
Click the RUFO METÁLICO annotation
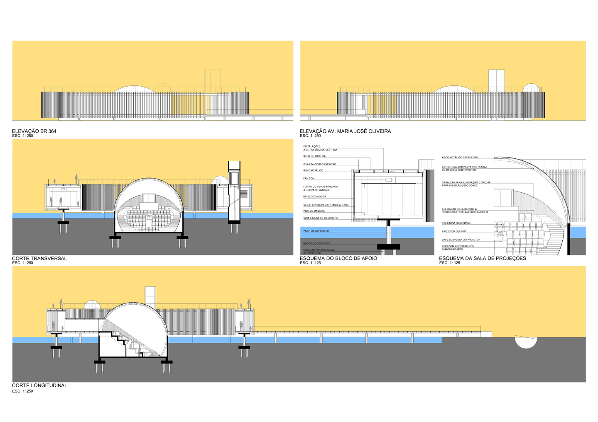pos(313,170)
